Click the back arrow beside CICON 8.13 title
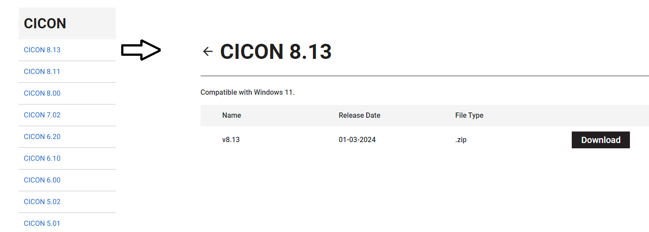 [207, 51]
